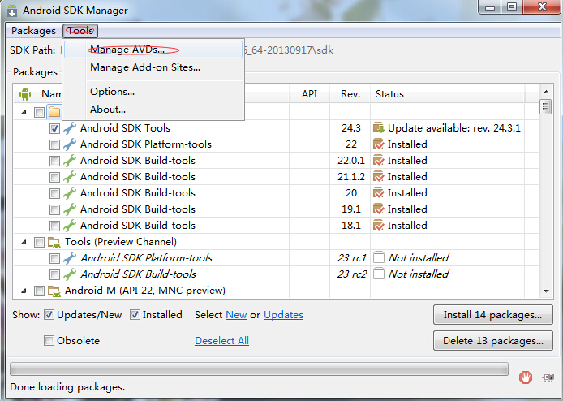Check the Platform-tools 23 rc1 checkbox
The image size is (563, 401).
click(54, 258)
